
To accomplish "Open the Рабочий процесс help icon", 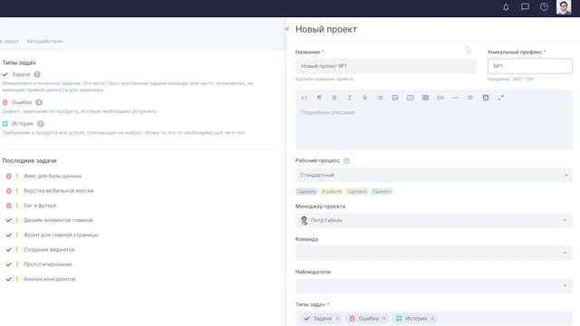I will tap(346, 161).
